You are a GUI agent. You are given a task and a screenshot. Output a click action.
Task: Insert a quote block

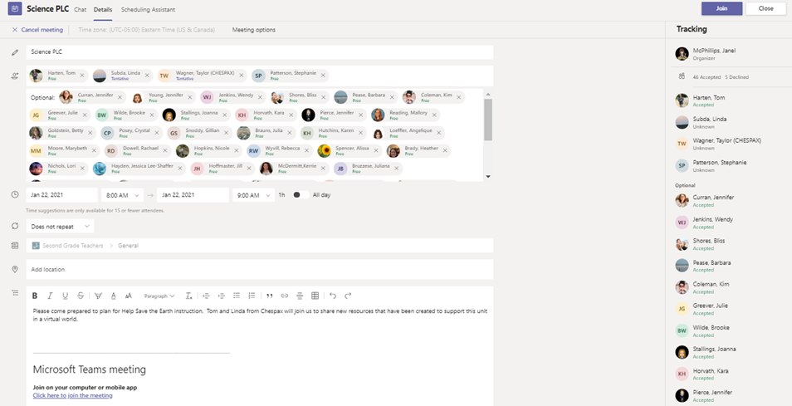point(269,296)
